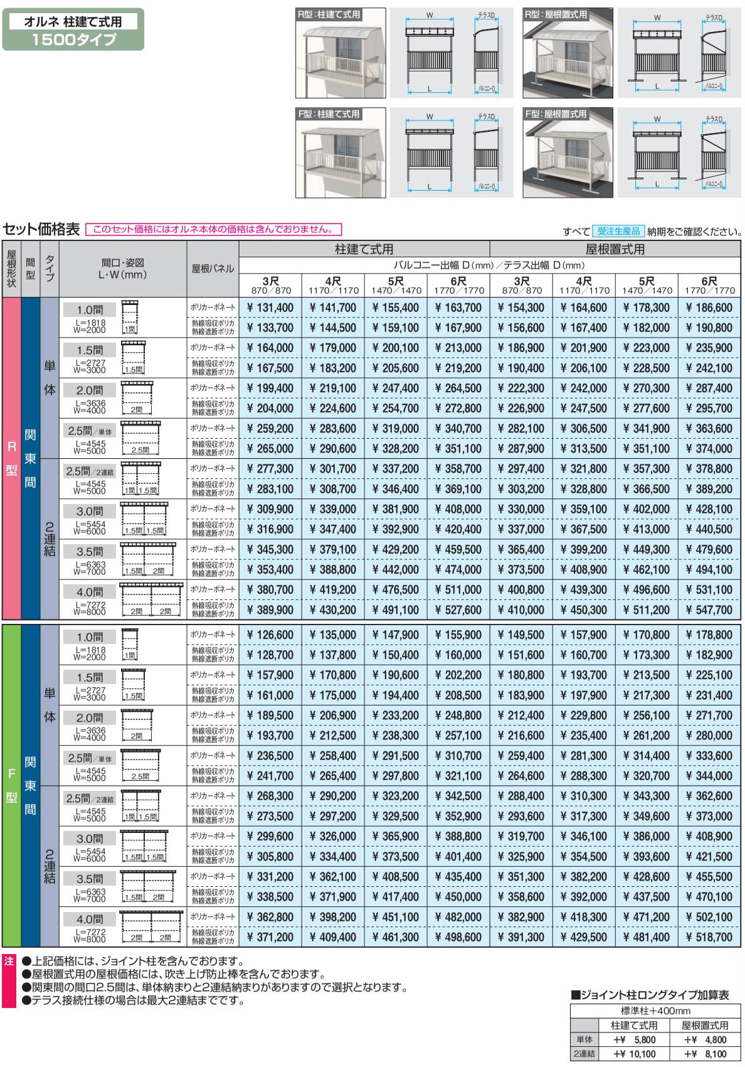Click the price ¥131,400
745x1067 pixels.
tap(270, 308)
